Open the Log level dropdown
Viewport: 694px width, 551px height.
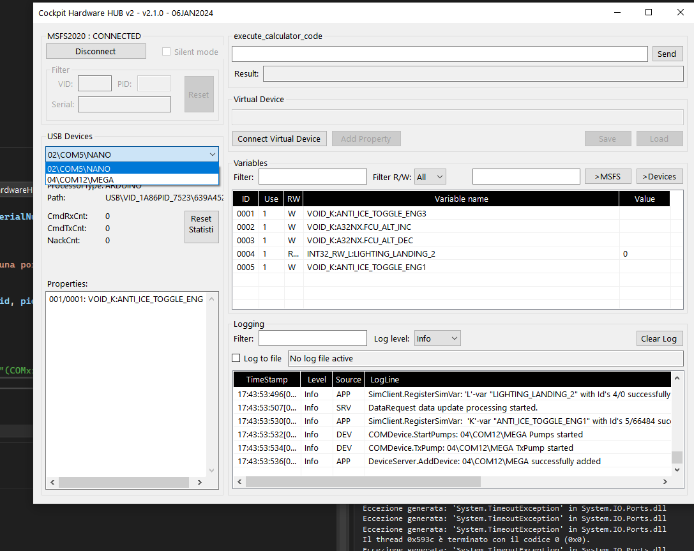click(437, 338)
